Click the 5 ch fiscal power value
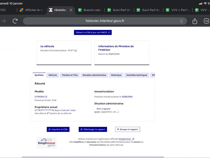The image size is (210, 158). pos(54,100)
